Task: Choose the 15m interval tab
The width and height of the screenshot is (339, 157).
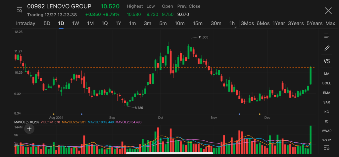Action: [x=198, y=24]
